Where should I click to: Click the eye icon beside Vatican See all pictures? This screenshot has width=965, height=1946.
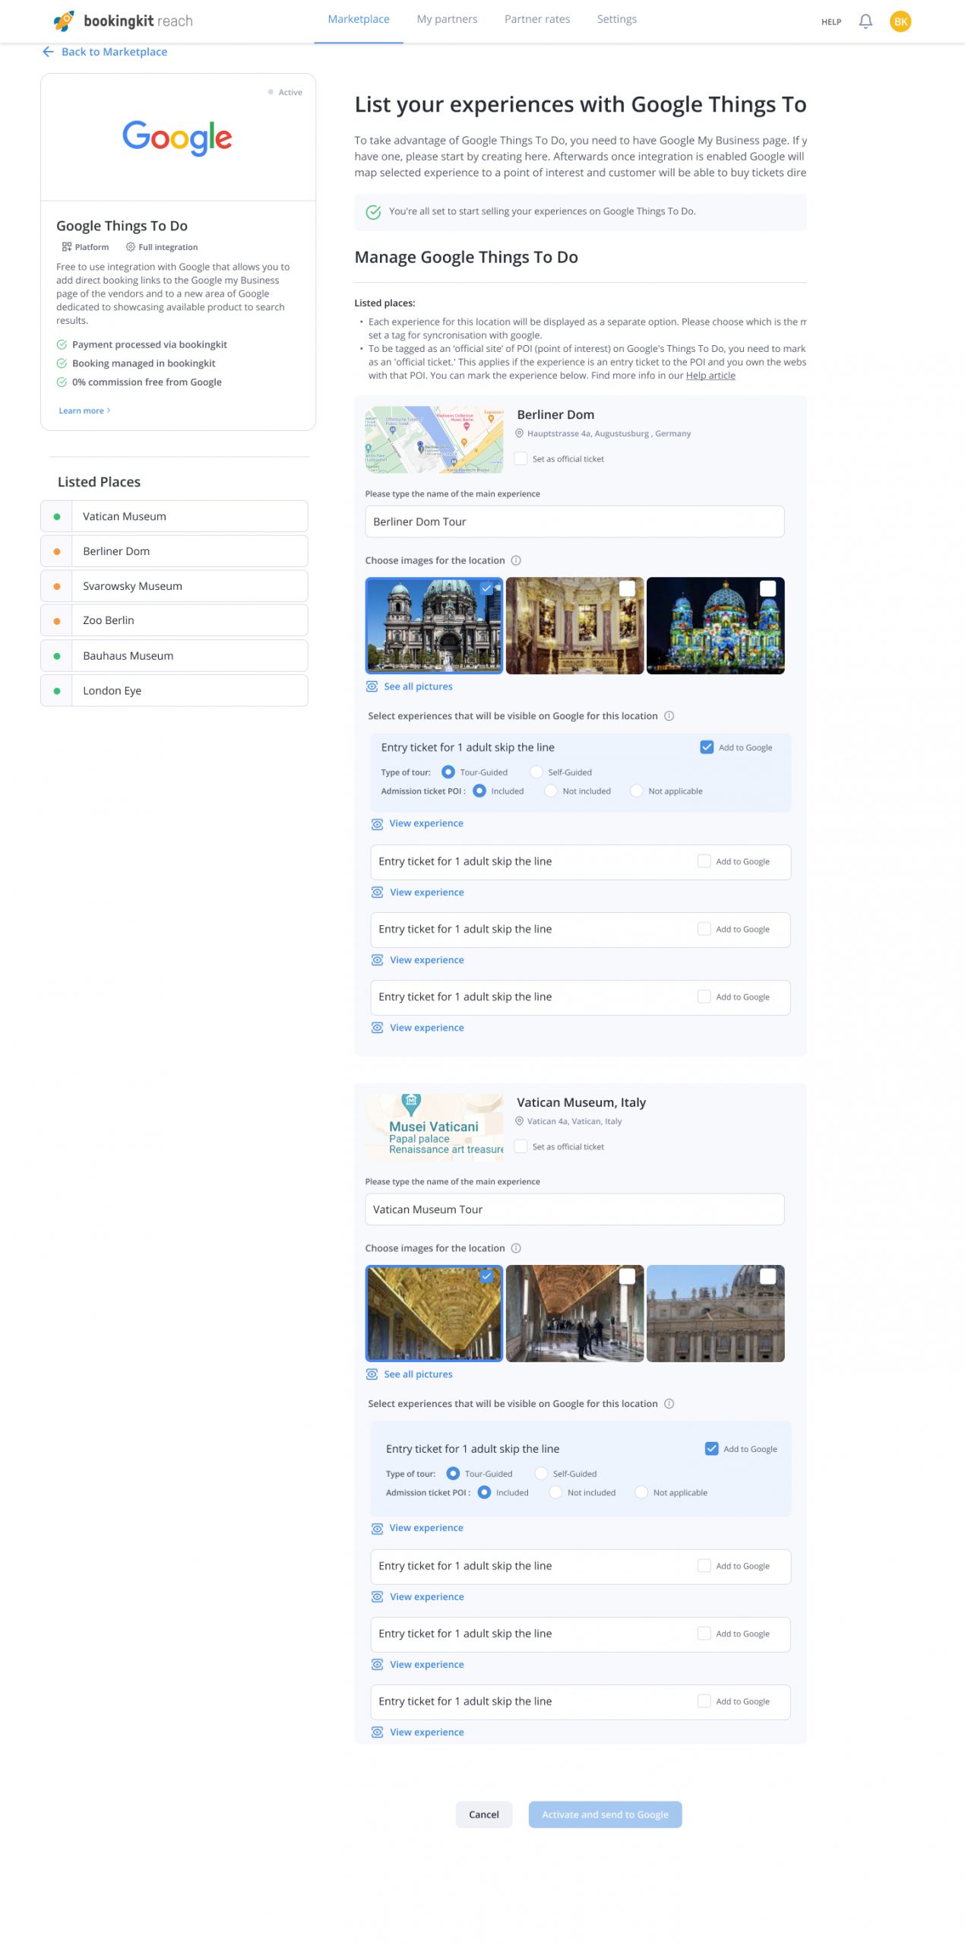point(372,1374)
